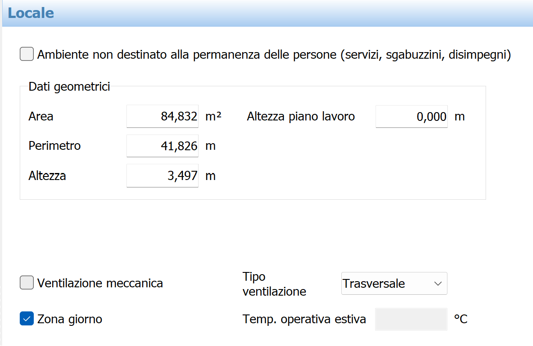The width and height of the screenshot is (533, 346).
Task: Click the 'Dati geometrici' group title
Action: (69, 87)
